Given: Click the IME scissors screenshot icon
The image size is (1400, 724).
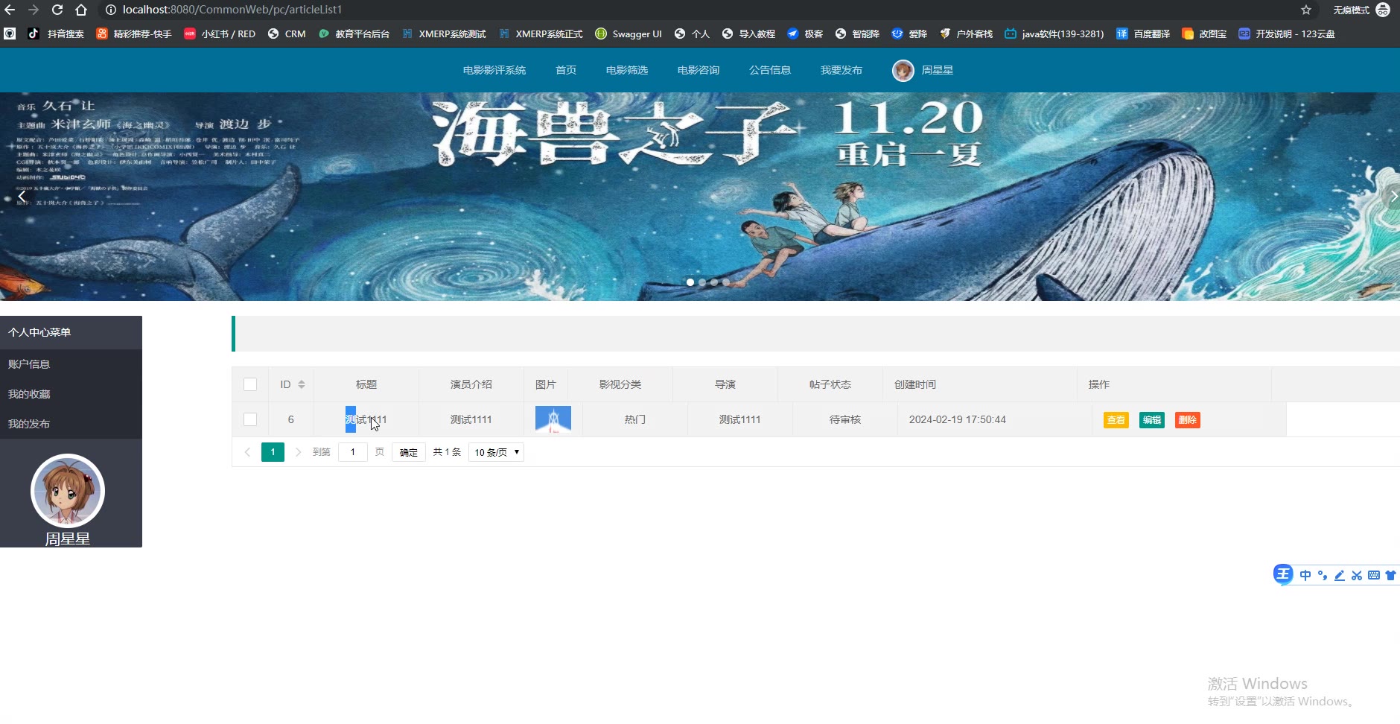Looking at the screenshot, I should tap(1357, 575).
